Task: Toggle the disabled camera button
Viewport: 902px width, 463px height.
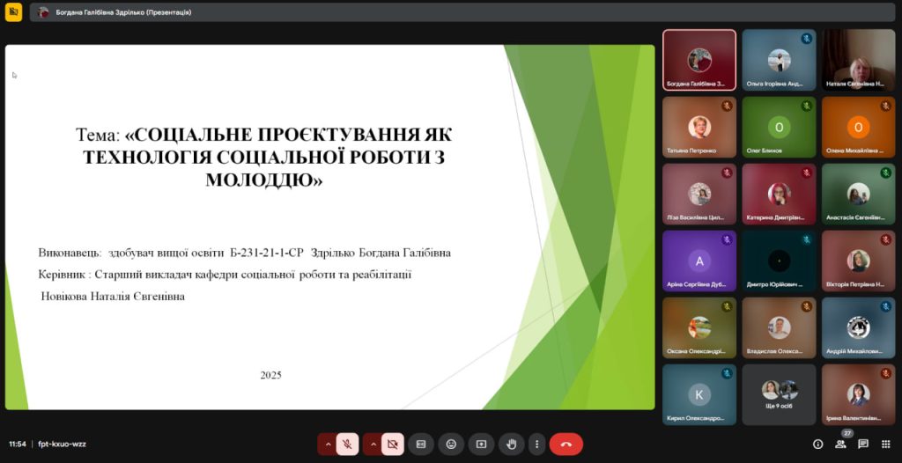Action: pos(393,445)
